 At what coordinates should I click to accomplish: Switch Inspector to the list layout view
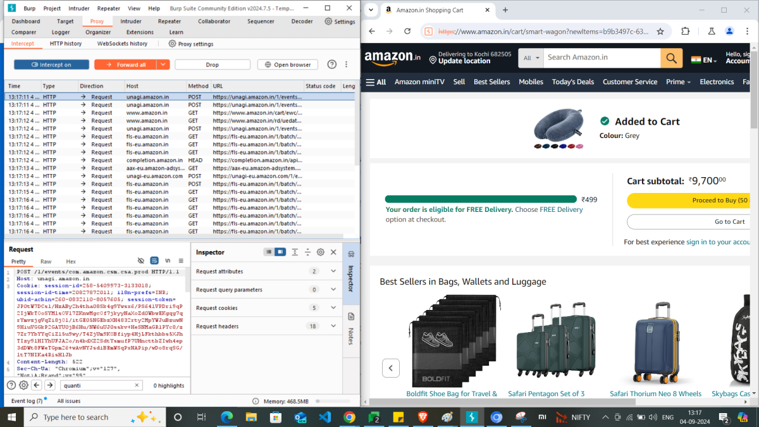(x=269, y=252)
